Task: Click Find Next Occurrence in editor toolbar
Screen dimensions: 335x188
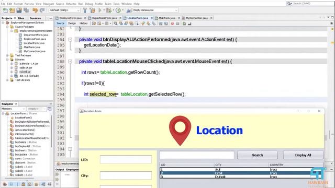Action: point(126,23)
